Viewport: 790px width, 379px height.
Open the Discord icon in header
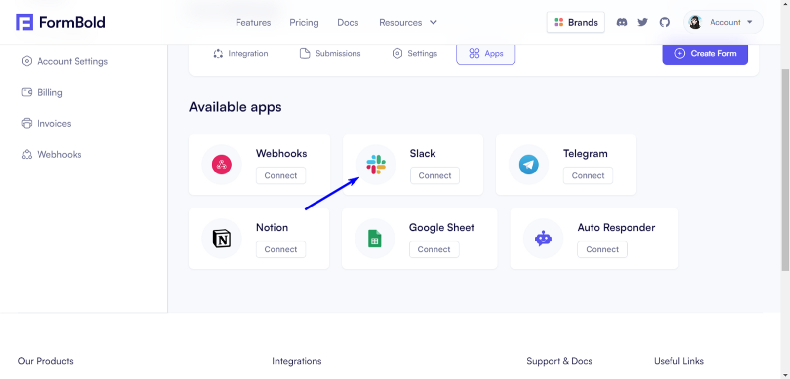[622, 22]
